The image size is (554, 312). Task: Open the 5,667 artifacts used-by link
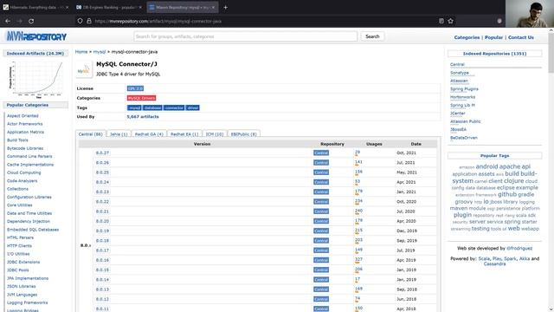(x=143, y=117)
